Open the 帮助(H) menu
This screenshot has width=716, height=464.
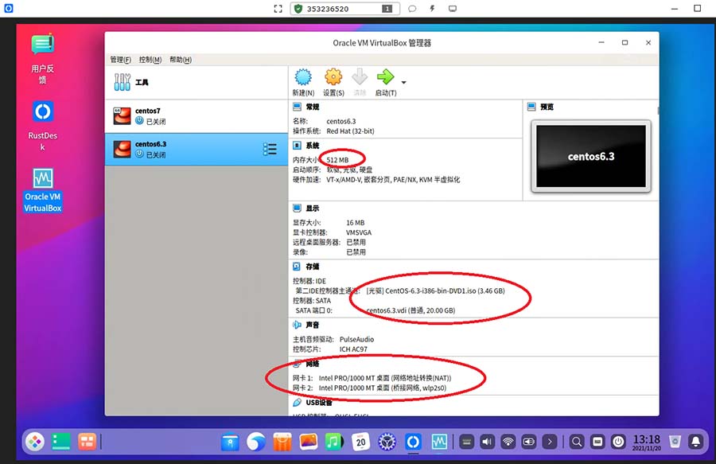(x=181, y=60)
